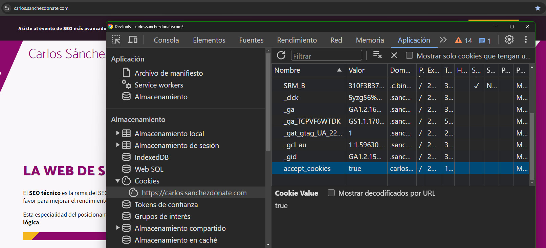Toggle the device toolbar icon
Image resolution: width=546 pixels, height=248 pixels.
[132, 40]
